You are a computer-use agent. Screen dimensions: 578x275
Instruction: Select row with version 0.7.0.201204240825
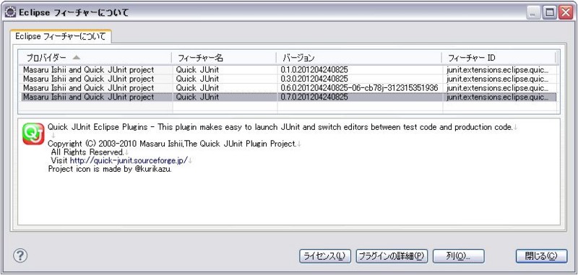[288, 97]
